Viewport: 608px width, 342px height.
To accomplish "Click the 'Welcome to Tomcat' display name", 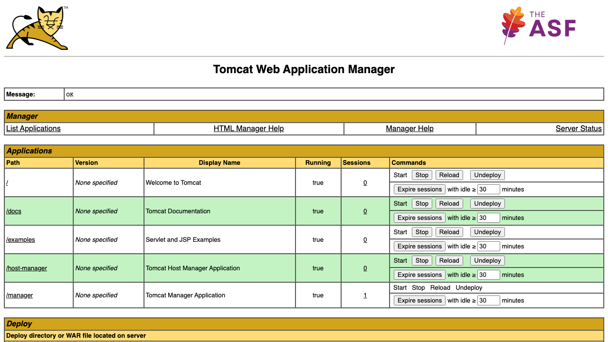I will pos(173,183).
